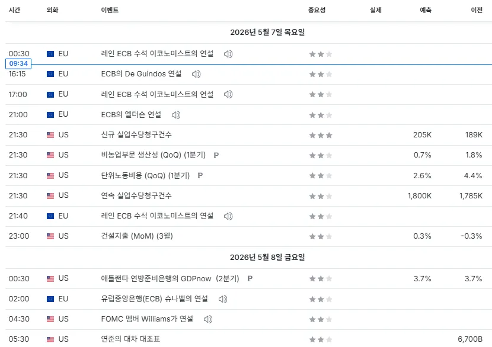492x347 pixels.
Task: Click importance stars for 연속 실업수당청구건수
Action: pyautogui.click(x=321, y=196)
